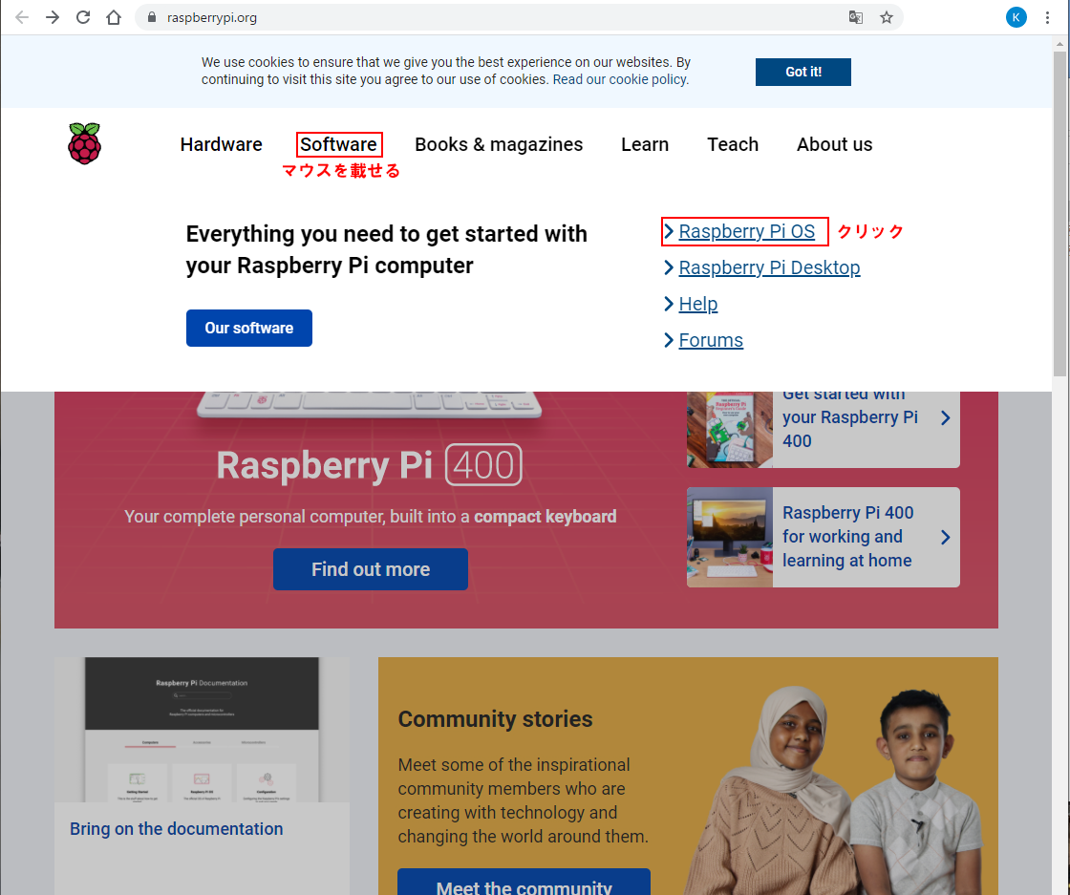Click the translate page icon
1070x895 pixels.
tap(856, 18)
